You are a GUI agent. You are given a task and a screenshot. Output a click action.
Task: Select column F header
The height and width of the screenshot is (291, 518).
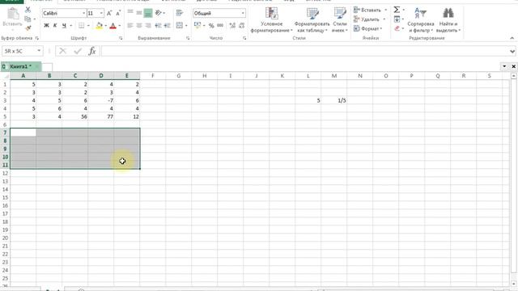(153, 76)
